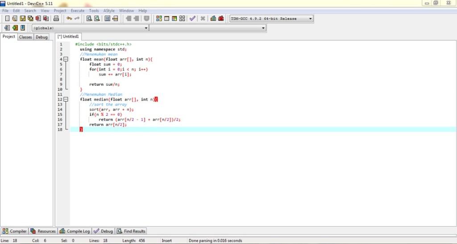
Task: Show the Find Results bottom tab
Action: tap(131, 231)
